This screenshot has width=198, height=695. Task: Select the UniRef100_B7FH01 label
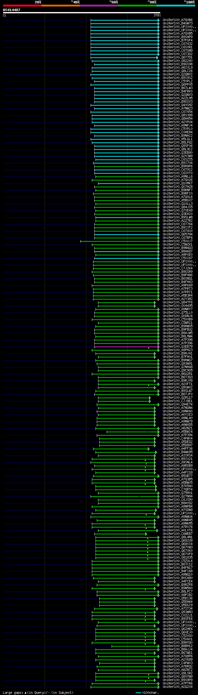tap(178, 357)
